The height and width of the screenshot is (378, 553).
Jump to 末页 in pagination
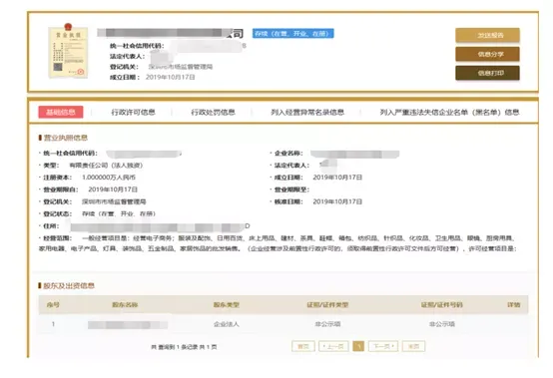click(413, 347)
